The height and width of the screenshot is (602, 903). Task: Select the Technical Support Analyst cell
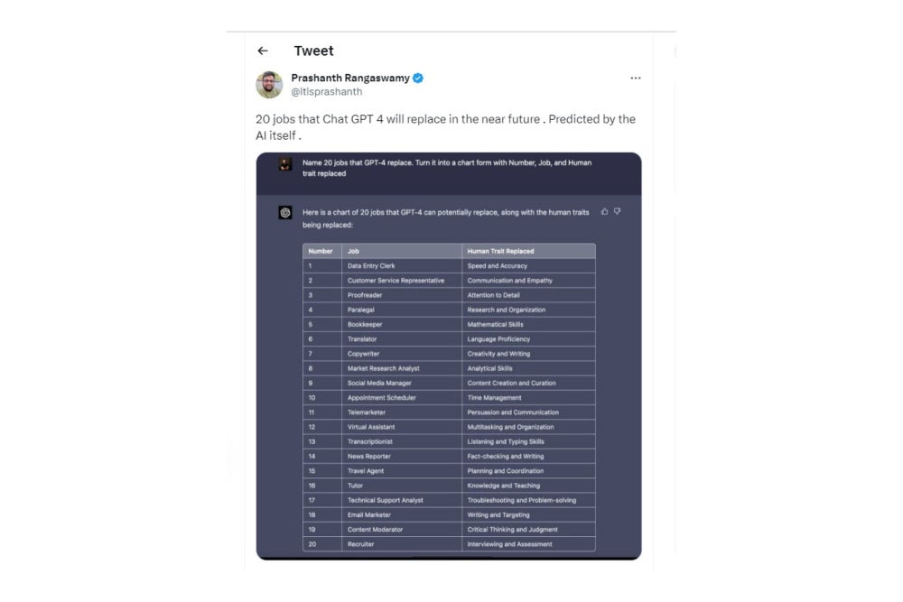click(402, 500)
